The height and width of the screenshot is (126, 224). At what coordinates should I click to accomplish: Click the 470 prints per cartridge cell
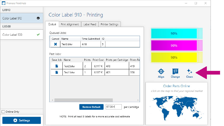coord(117,66)
